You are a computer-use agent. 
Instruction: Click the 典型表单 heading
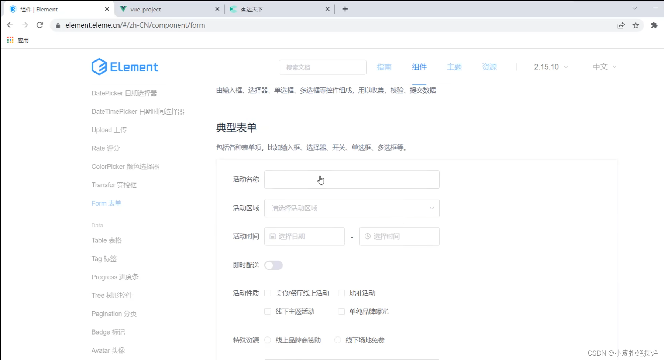click(x=236, y=127)
